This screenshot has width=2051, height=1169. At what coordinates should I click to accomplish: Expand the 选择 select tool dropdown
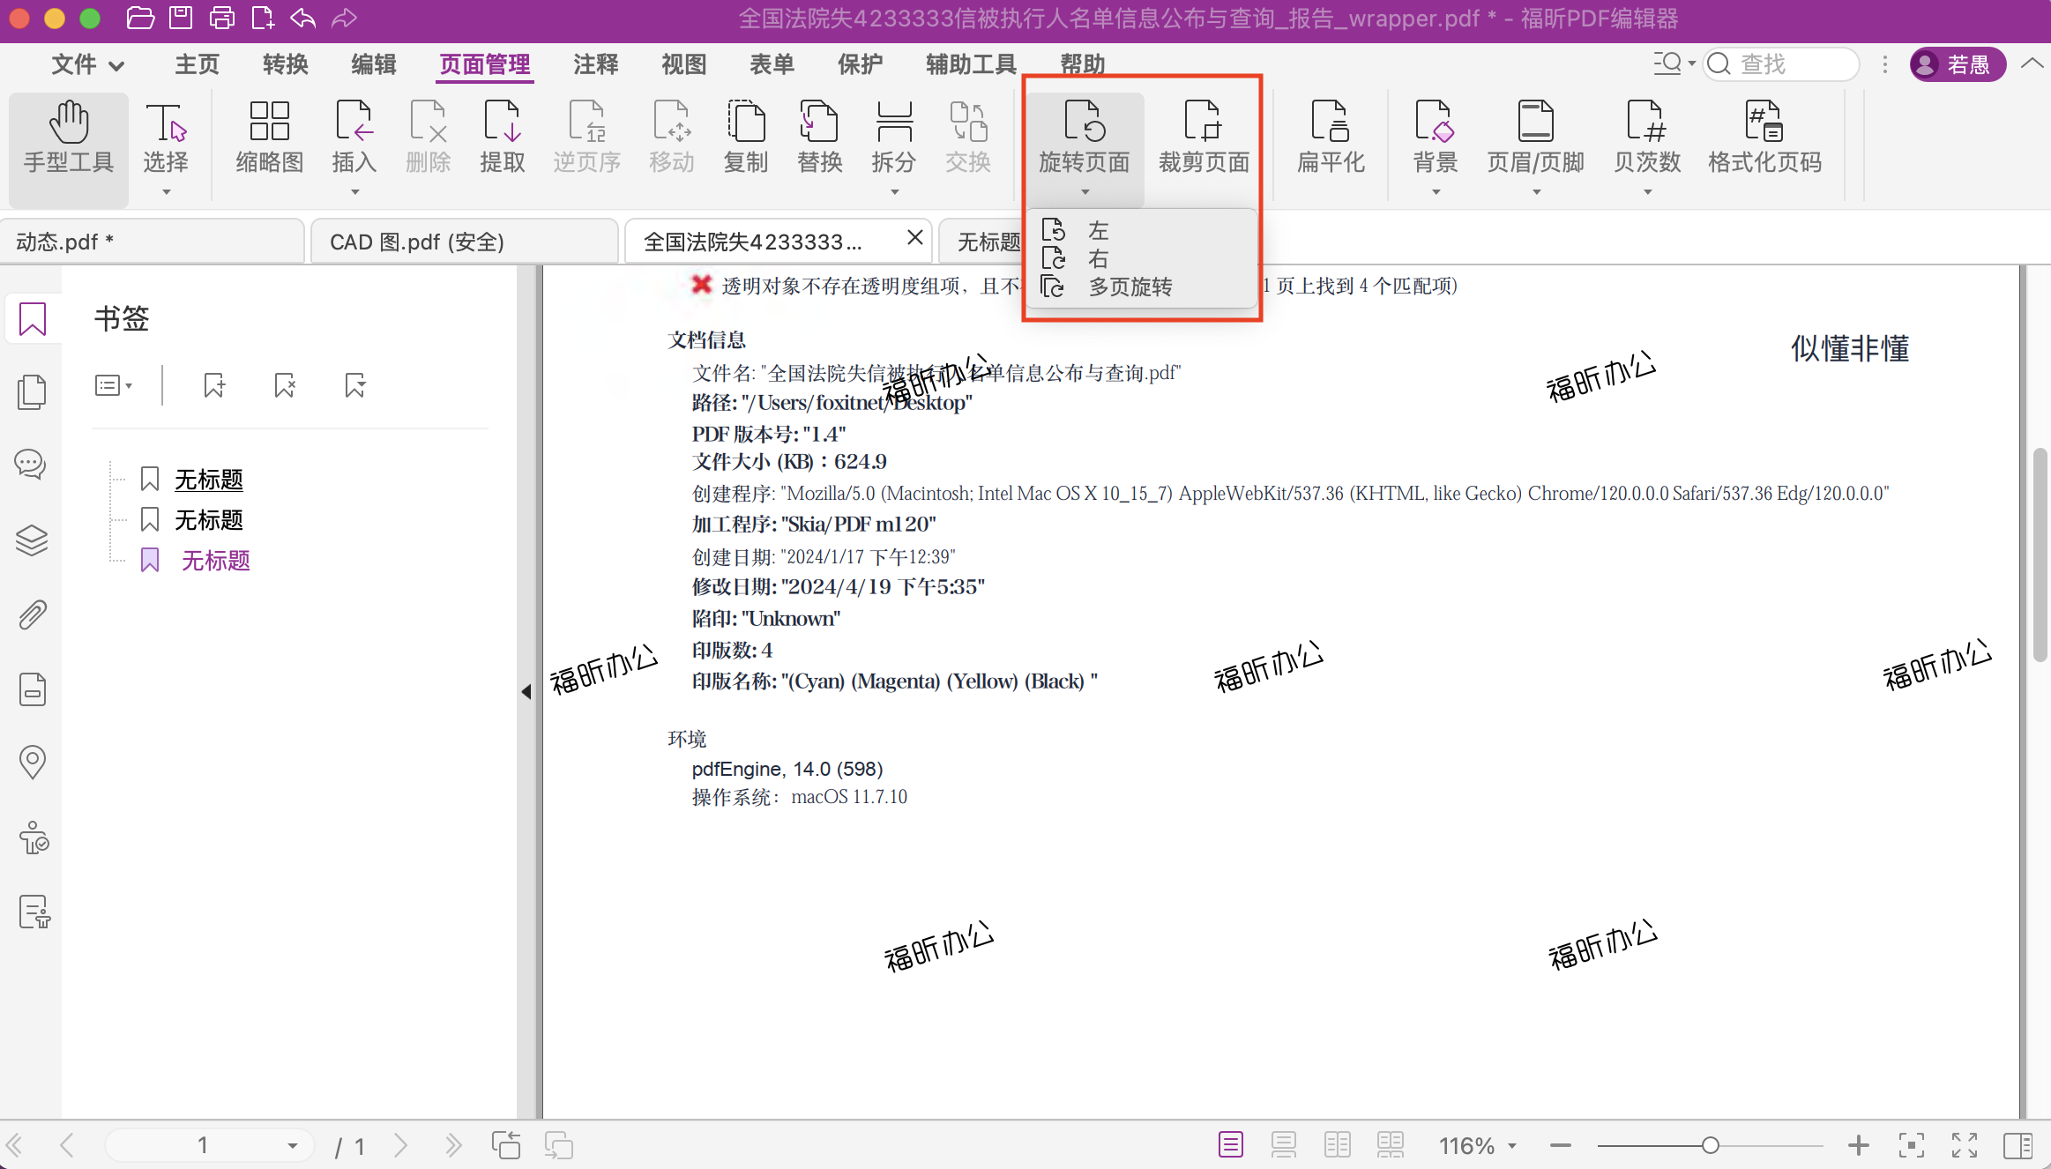click(x=166, y=190)
